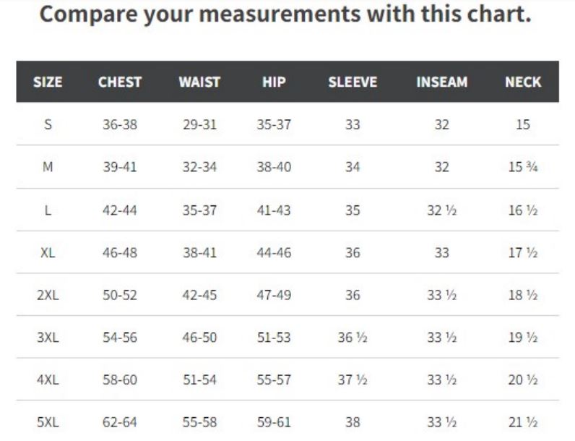This screenshot has width=575, height=441.
Task: Select the S size row label
Action: (x=48, y=124)
